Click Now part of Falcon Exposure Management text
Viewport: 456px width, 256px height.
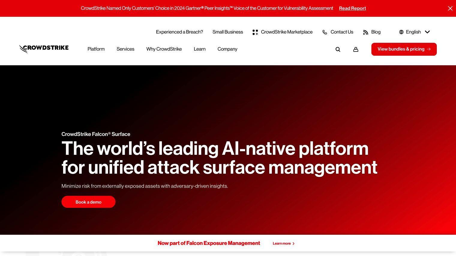[x=209, y=243]
